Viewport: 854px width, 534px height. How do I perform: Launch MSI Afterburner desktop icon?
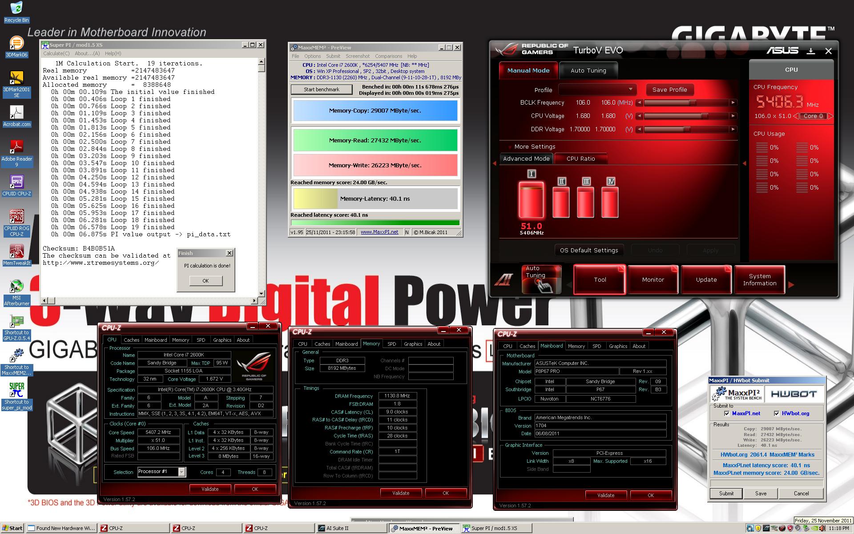tap(16, 292)
